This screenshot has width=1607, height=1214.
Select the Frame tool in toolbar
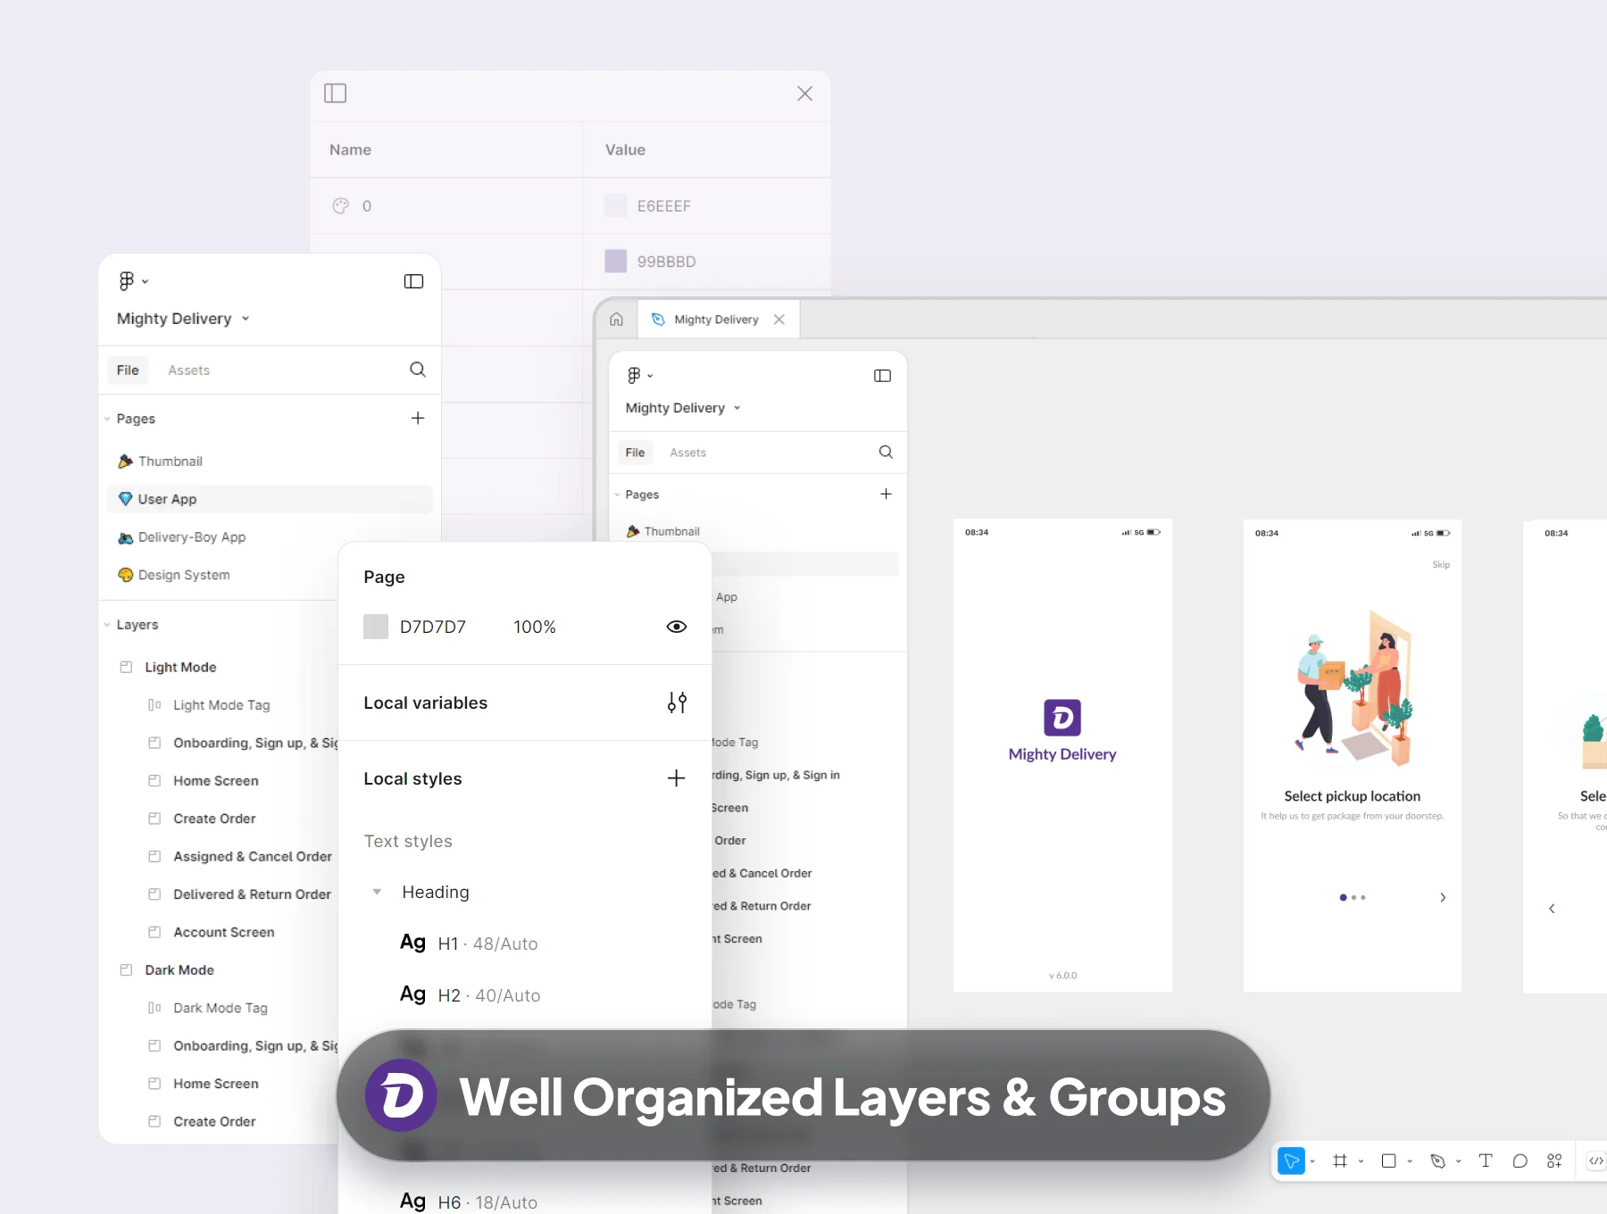[1339, 1160]
